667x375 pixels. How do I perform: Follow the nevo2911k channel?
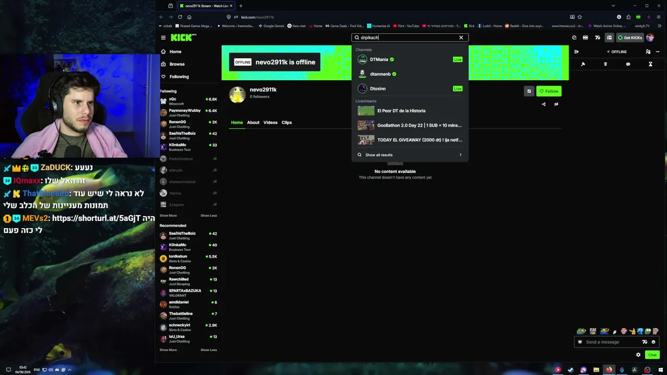tap(549, 91)
